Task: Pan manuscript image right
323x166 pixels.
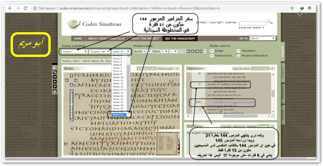Action: coord(76,80)
